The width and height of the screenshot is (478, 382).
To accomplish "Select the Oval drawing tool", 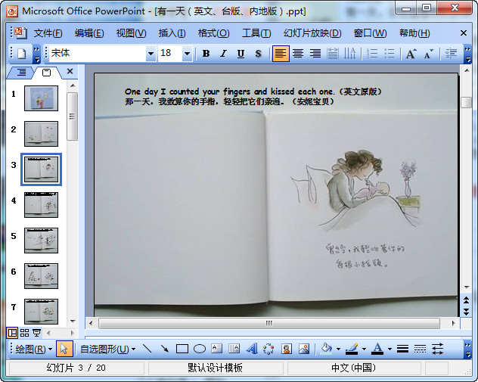I will point(200,349).
